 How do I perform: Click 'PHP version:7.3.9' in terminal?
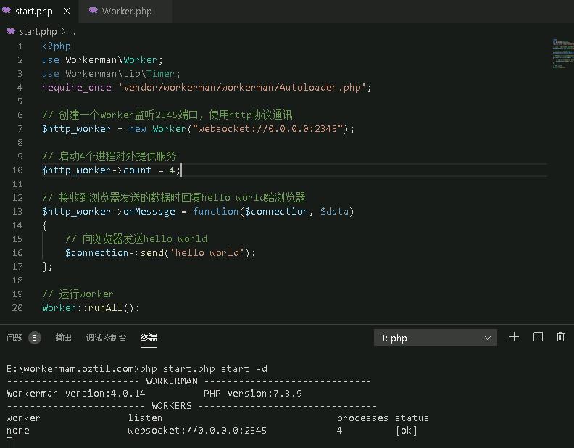(253, 394)
